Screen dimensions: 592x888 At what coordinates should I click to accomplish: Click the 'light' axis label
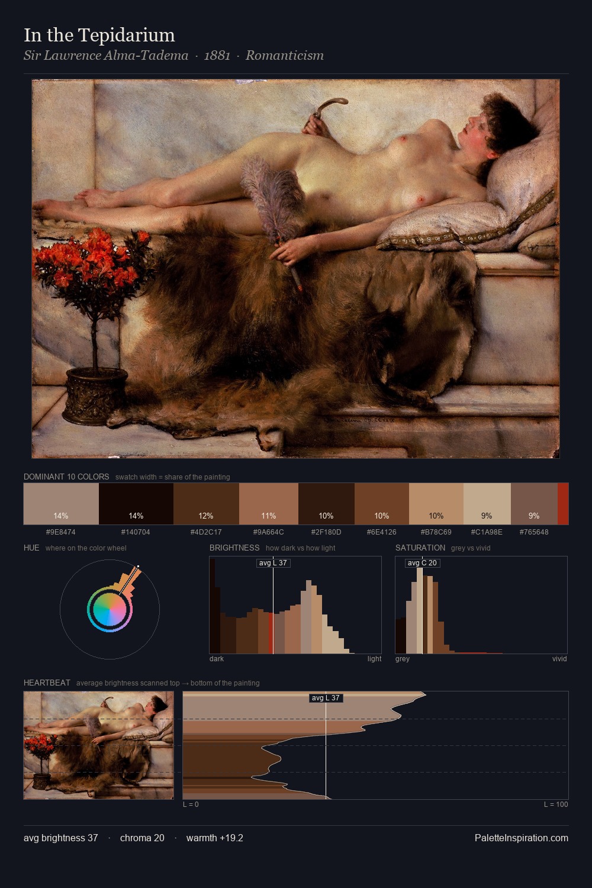click(375, 659)
